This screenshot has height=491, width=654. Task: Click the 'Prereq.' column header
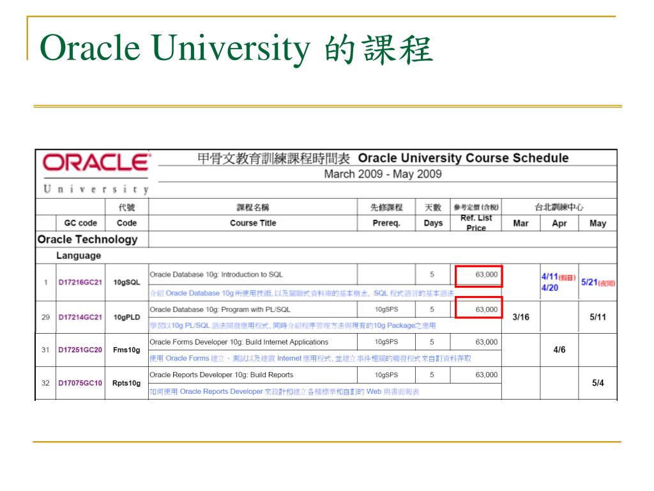[x=386, y=223]
